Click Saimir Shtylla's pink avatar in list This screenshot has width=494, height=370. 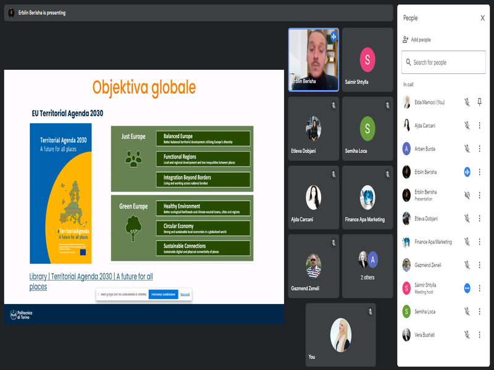406,288
